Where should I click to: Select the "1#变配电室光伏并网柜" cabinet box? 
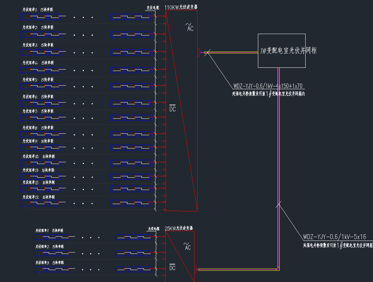coord(281,51)
